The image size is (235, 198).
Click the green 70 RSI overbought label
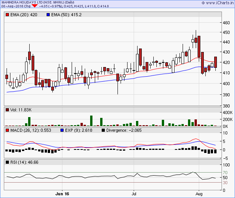coord(225,173)
